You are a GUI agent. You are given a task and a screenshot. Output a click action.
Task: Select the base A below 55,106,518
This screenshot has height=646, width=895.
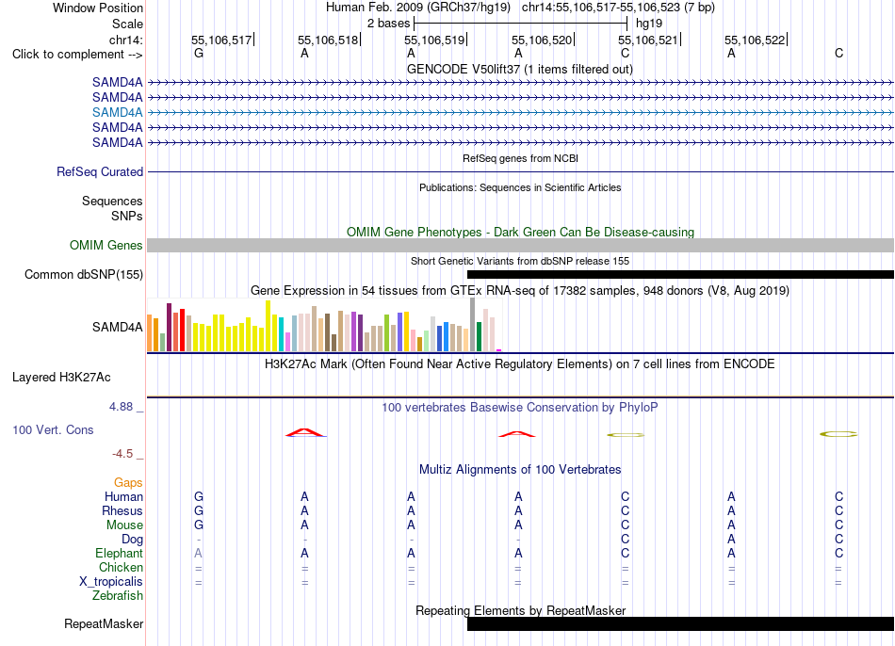tap(305, 53)
